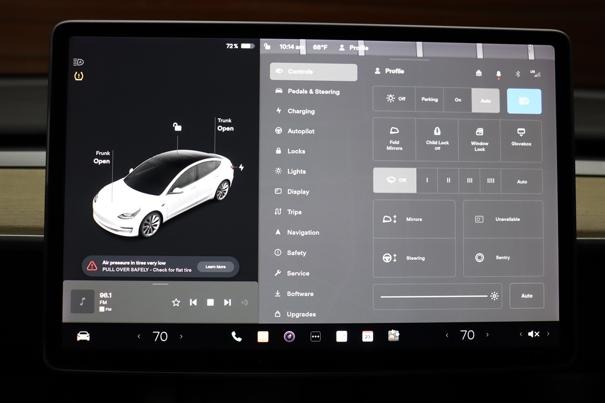Tap the phone icon in bottom dock

pos(236,337)
